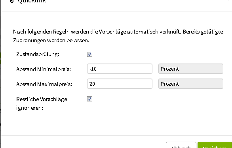Click the Quicklink dialog title text
The width and height of the screenshot is (232, 148).
click(x=32, y=1)
